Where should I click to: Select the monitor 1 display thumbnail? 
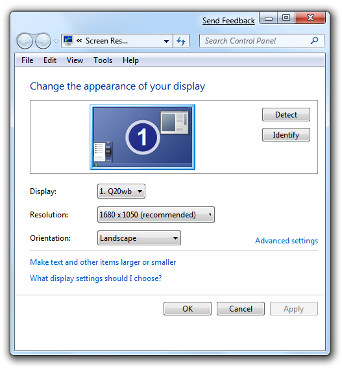[143, 137]
